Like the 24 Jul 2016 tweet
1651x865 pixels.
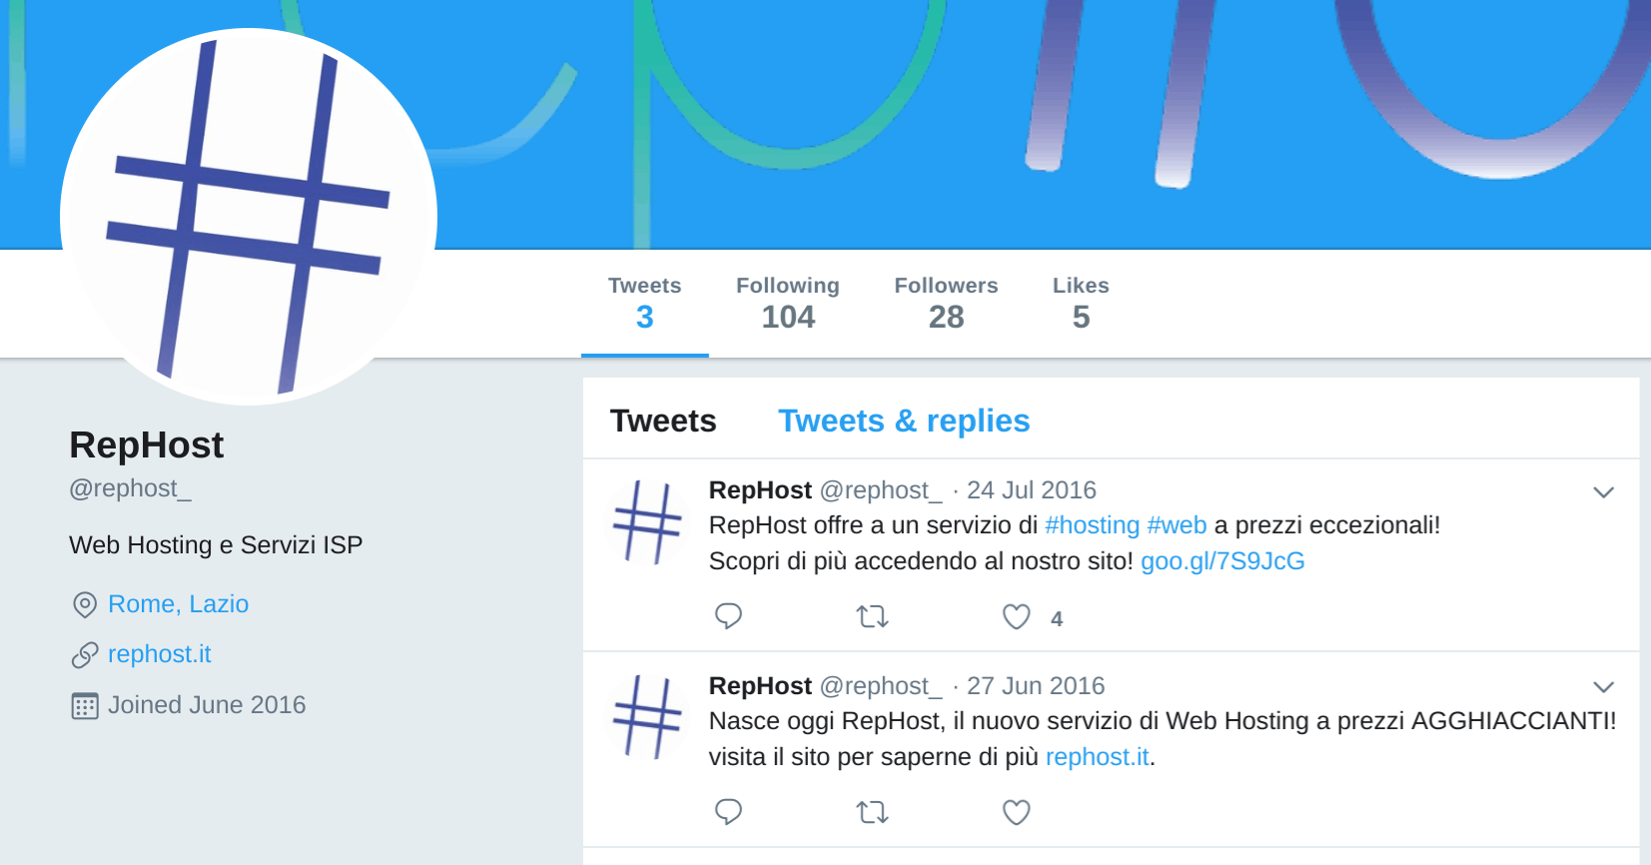(x=1016, y=617)
